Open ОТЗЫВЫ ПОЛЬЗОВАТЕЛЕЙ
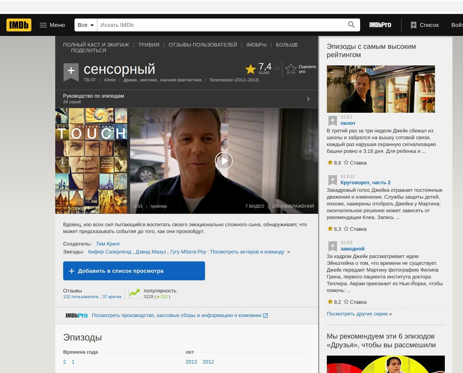Screen dimensions: 463x373 [x=203, y=45]
